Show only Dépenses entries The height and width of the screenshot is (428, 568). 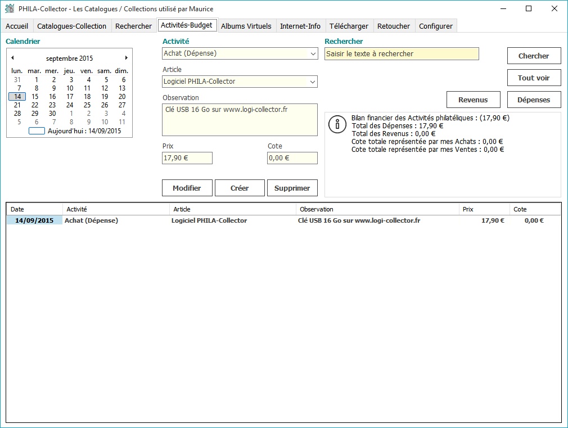tap(534, 100)
